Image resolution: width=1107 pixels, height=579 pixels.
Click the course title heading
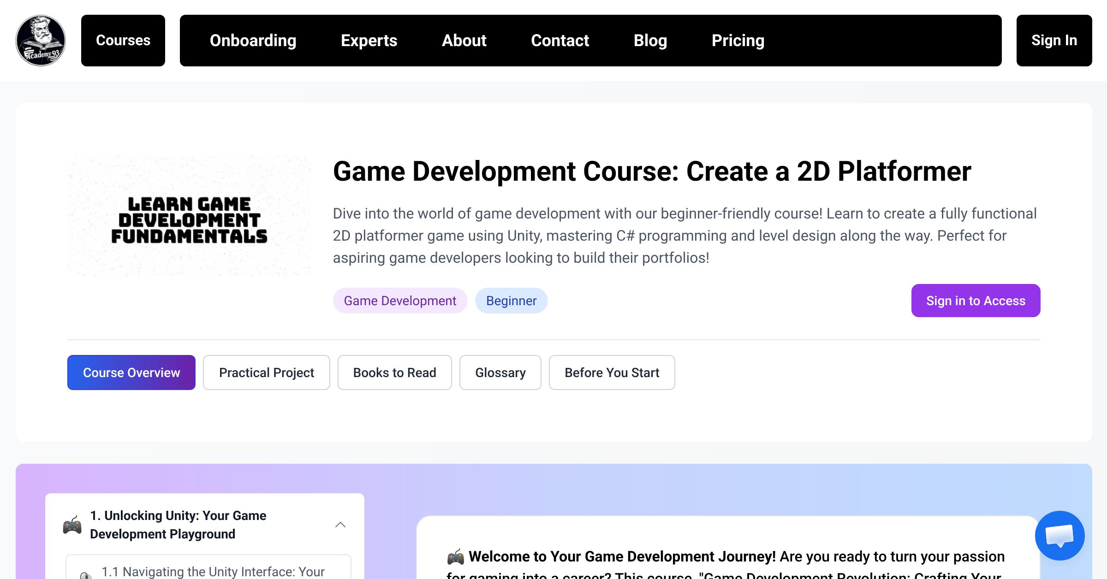652,171
